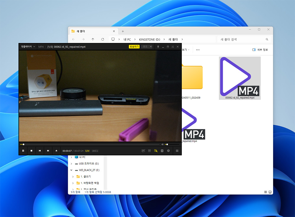Select WD_BLACK_2T (E:) in the sidebar
This screenshot has height=217, width=295.
87,170
